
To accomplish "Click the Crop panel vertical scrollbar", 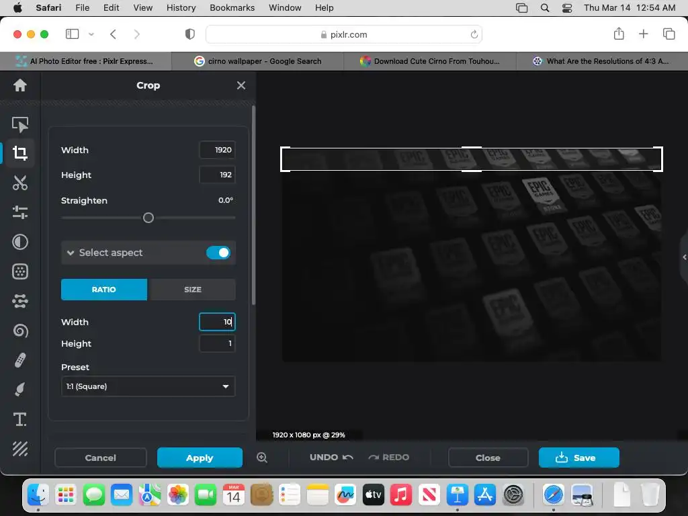I will pyautogui.click(x=253, y=206).
